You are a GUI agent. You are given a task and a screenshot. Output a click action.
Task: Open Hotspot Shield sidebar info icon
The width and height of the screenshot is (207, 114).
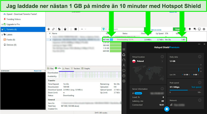point(124,71)
